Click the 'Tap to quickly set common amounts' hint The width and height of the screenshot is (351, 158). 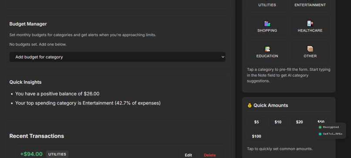pos(280,149)
